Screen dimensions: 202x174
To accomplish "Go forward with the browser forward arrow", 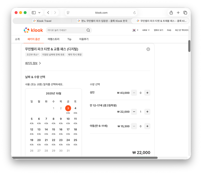I will pos(55,13).
